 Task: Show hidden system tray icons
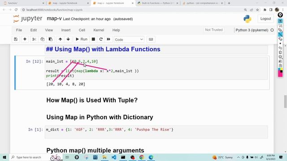[x=238, y=157]
